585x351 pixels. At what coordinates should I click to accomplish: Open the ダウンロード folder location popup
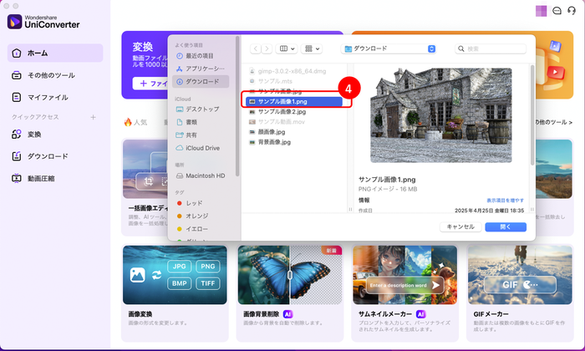(389, 48)
